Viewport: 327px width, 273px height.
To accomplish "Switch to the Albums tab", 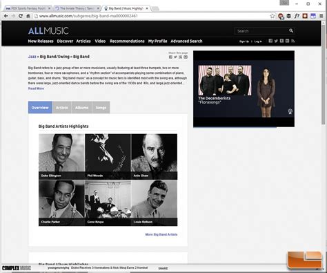I will pyautogui.click(x=81, y=107).
